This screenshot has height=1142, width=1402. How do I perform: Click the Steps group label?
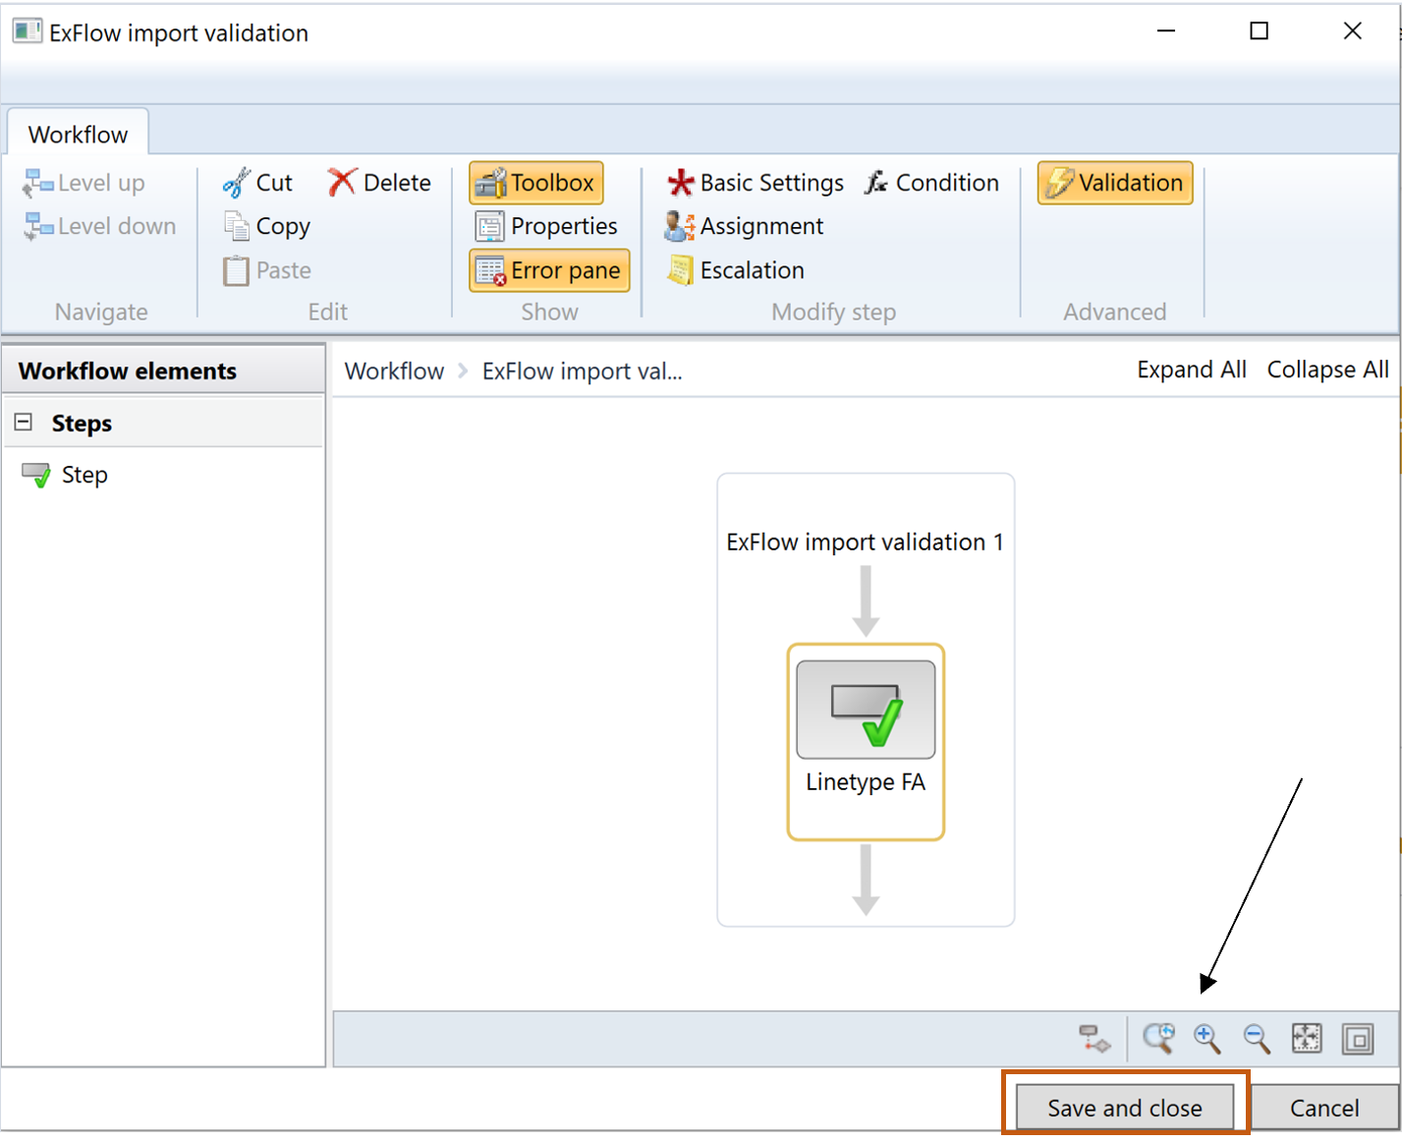82,424
